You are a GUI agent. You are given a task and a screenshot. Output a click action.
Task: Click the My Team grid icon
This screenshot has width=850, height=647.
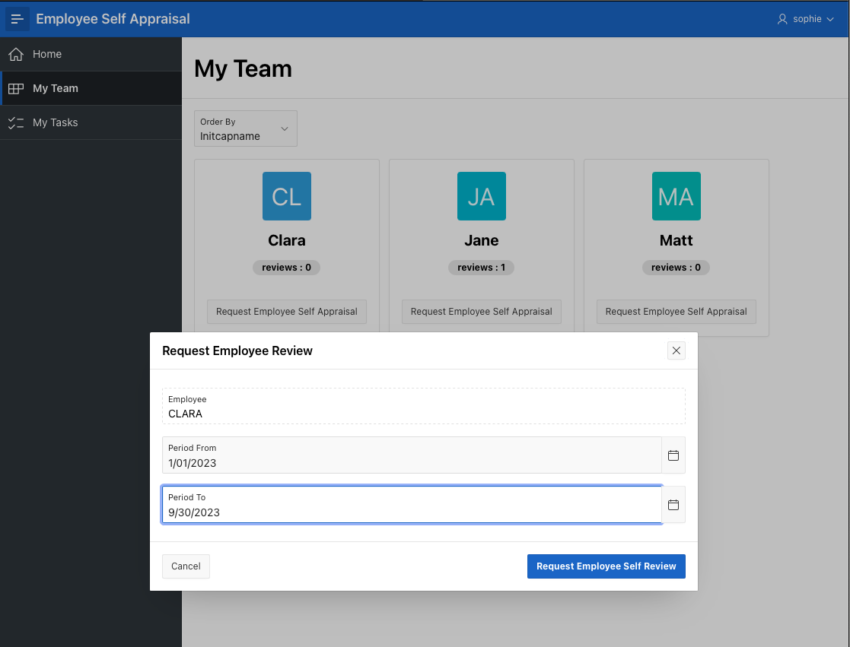point(16,89)
